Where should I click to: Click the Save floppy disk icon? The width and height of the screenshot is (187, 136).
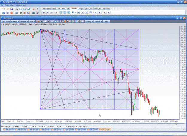12,9
